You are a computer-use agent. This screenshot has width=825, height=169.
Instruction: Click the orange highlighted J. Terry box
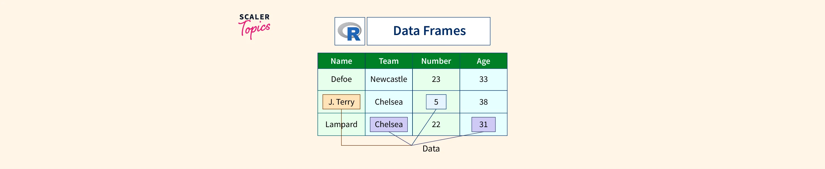(x=341, y=102)
